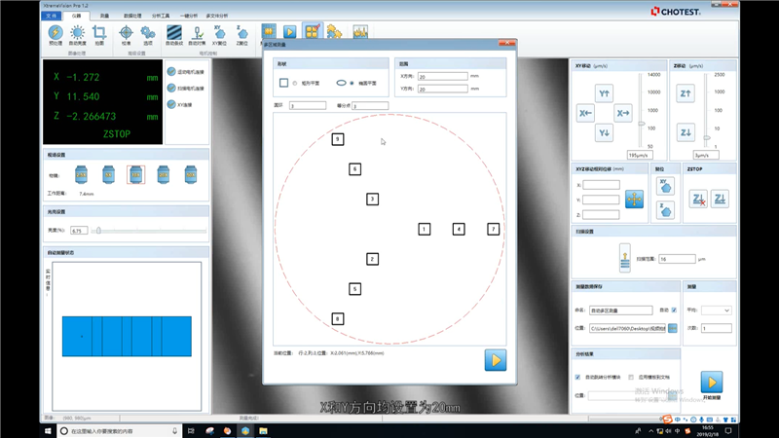Viewport: 779px width, 438px height.
Task: Open the 平均 dropdown in measurement panel
Action: coord(716,310)
